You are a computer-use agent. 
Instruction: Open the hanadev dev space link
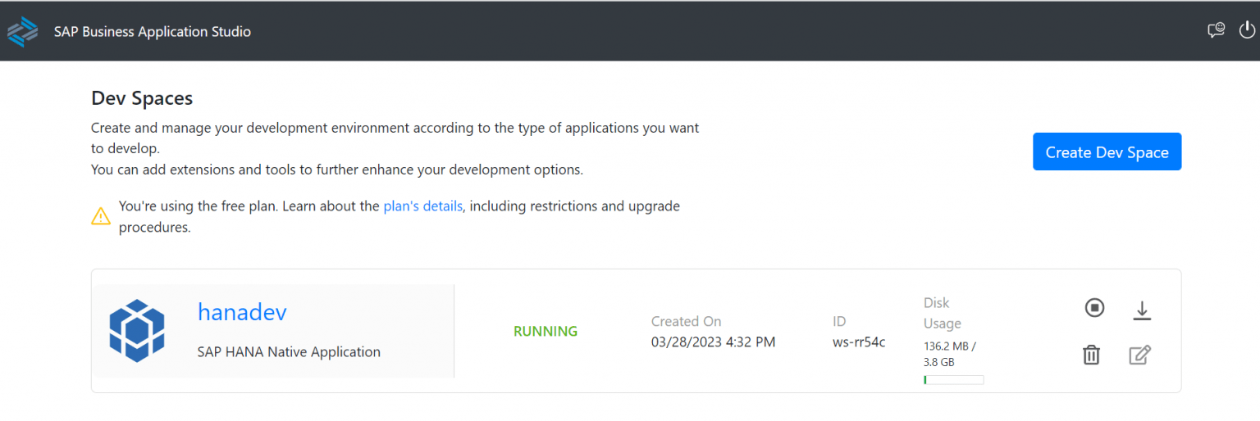pyautogui.click(x=242, y=312)
